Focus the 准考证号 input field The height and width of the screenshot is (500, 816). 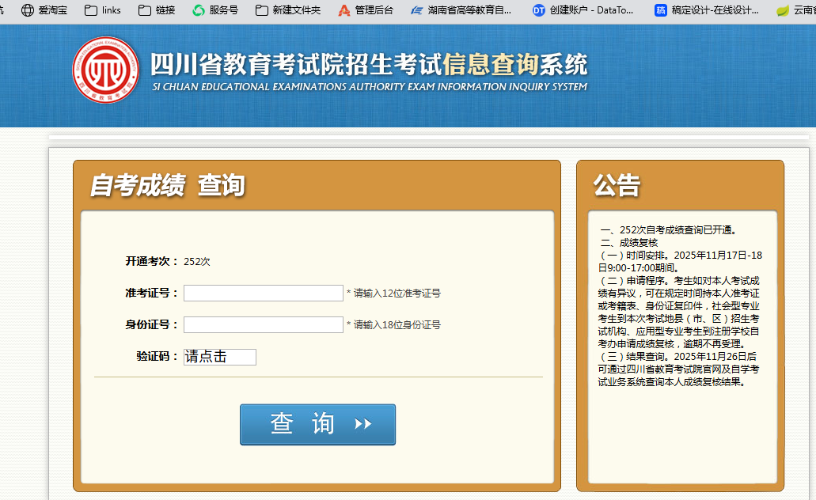coord(263,294)
